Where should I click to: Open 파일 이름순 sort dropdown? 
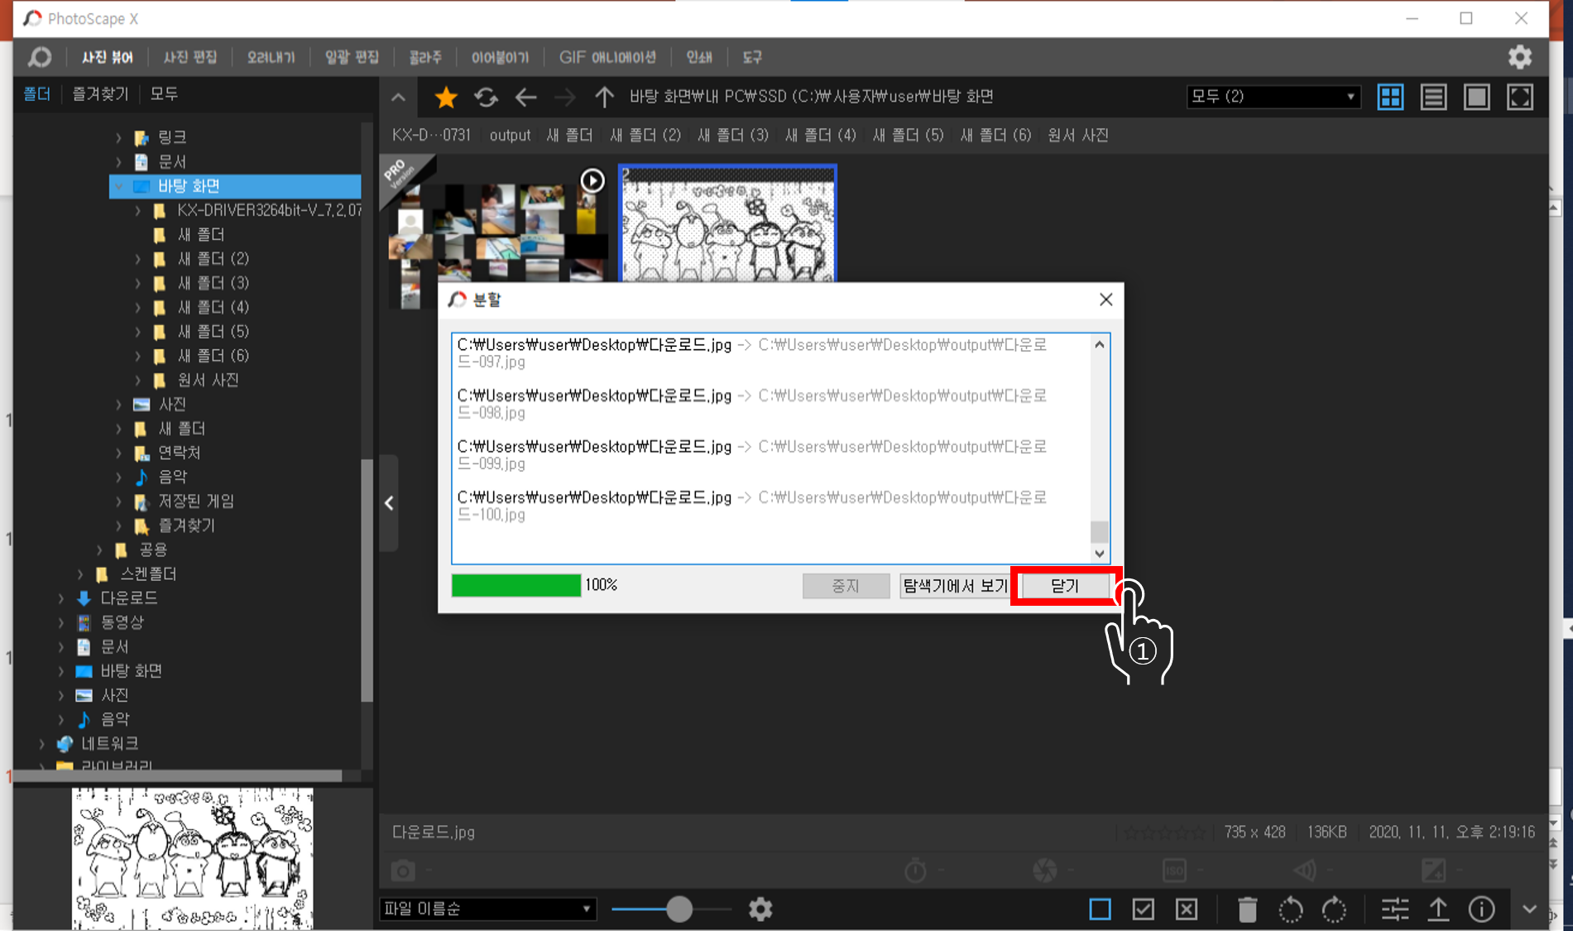488,909
